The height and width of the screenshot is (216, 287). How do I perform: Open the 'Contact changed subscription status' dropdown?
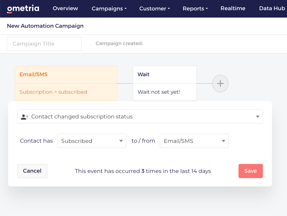point(140,116)
